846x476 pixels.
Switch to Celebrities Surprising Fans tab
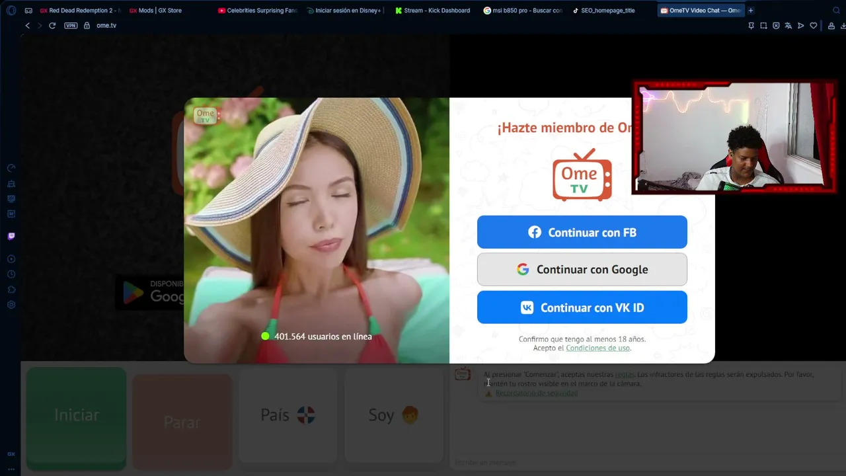(258, 11)
